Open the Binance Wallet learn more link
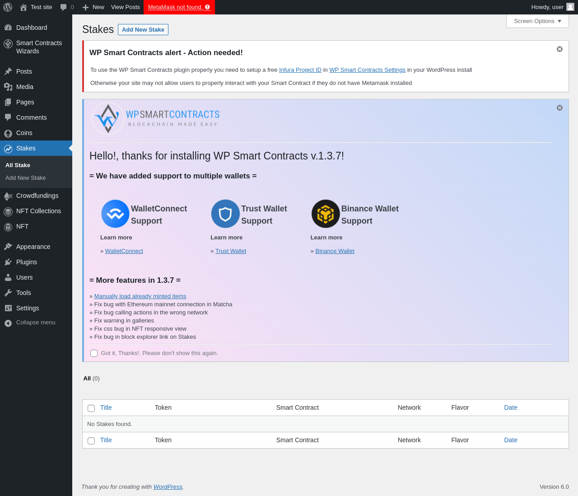 [335, 251]
